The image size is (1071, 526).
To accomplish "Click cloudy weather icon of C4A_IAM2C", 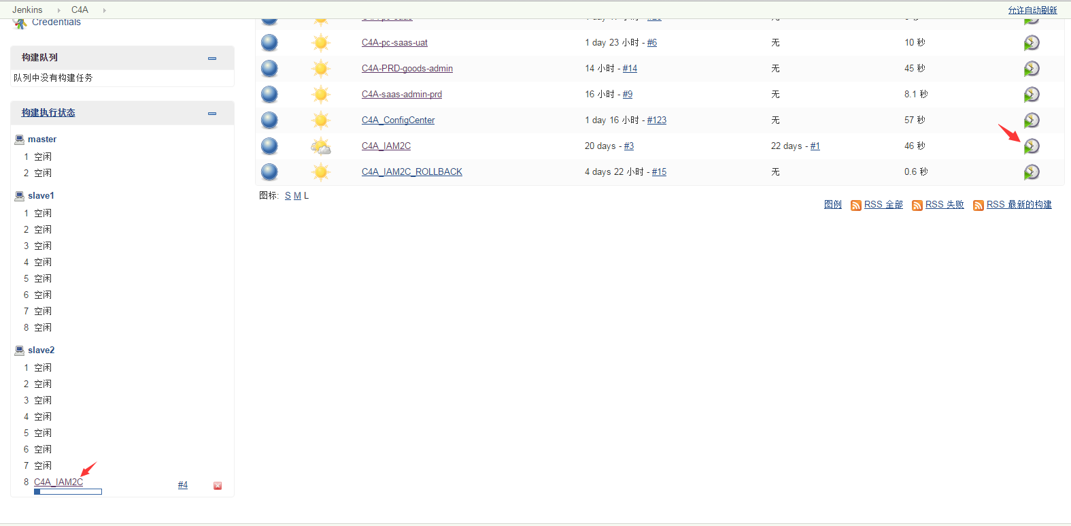I will [321, 146].
